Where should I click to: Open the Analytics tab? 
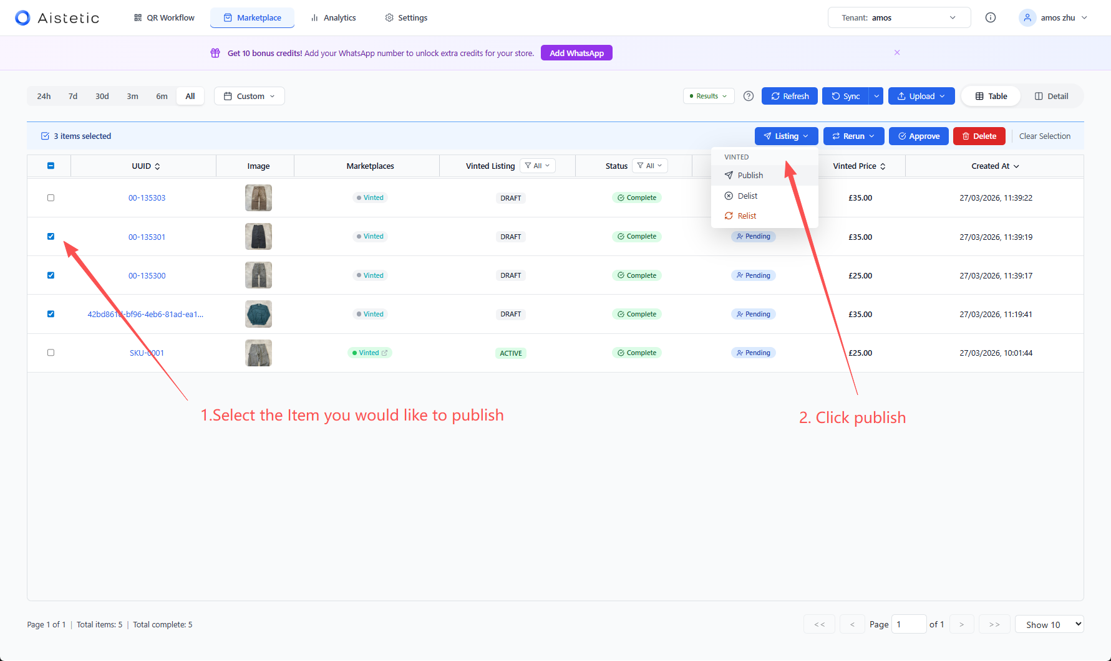click(x=333, y=17)
